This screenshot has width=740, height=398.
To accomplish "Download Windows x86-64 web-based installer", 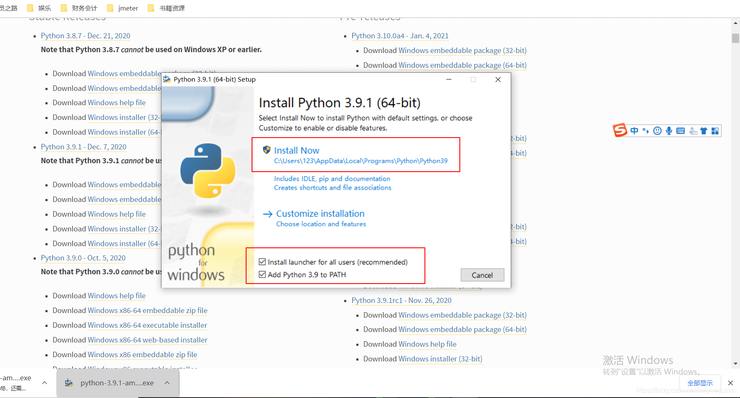I will tap(148, 340).
